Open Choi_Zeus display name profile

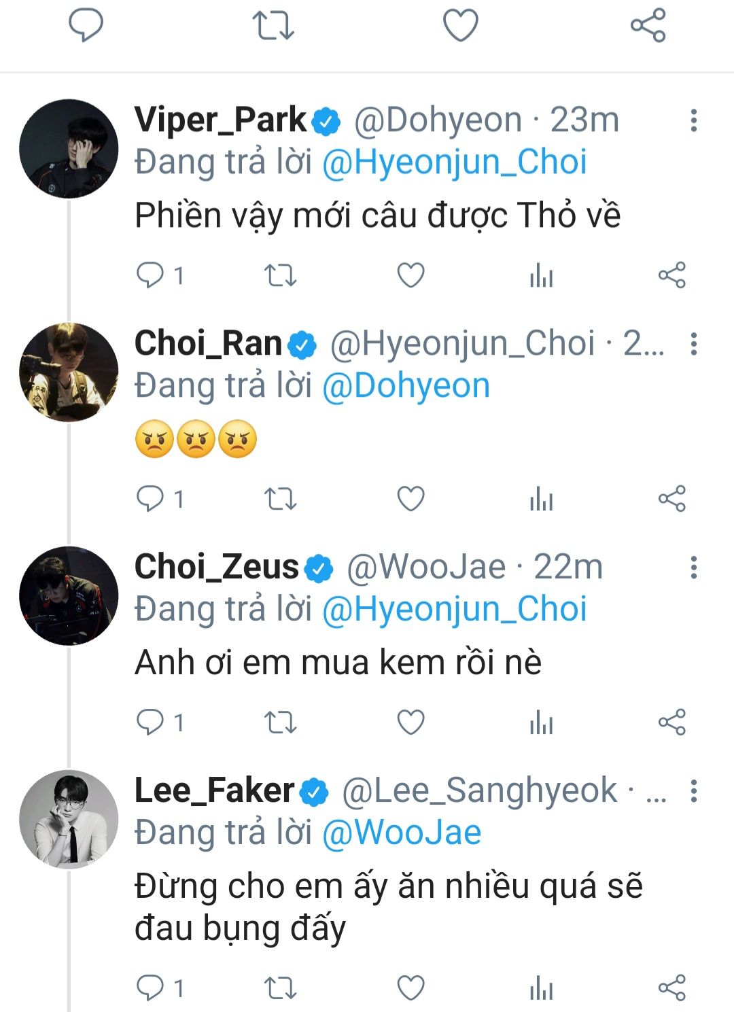tap(217, 567)
